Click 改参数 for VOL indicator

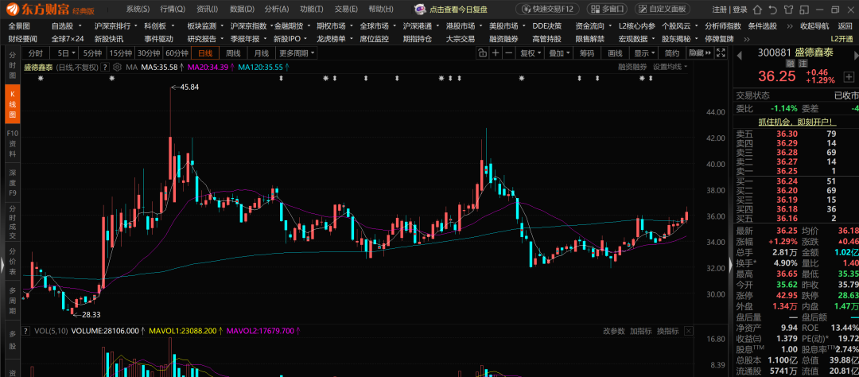tap(614, 331)
